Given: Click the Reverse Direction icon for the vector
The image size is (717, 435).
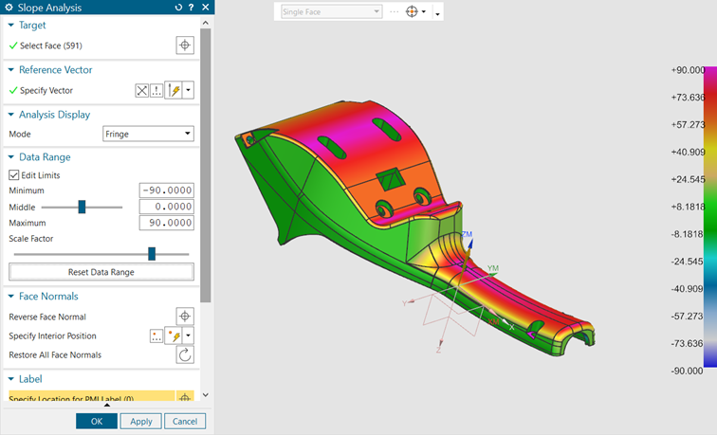Looking at the screenshot, I should tap(142, 90).
